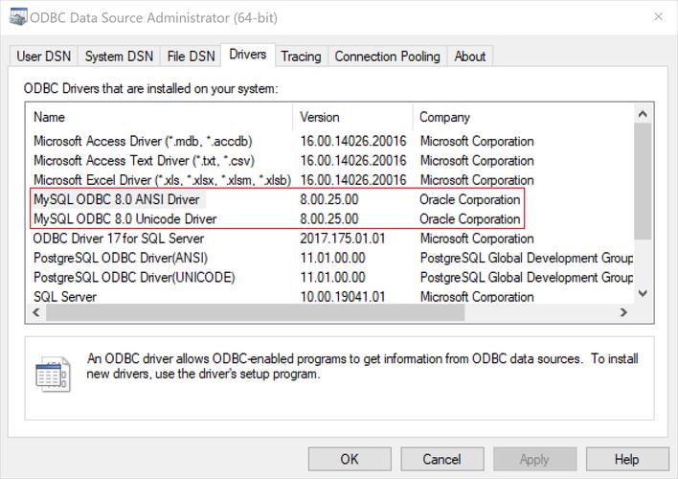The width and height of the screenshot is (678, 479).
Task: Click version 10.00.19041.01 cell
Action: (x=343, y=297)
